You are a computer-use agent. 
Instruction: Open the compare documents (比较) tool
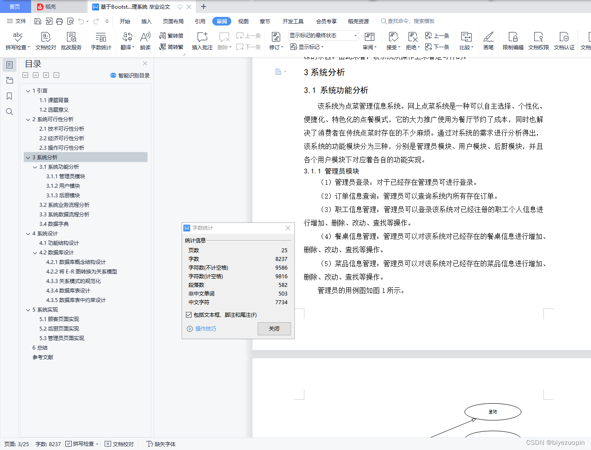pos(466,41)
